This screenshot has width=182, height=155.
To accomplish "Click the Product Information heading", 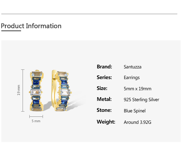I will click(x=31, y=26).
